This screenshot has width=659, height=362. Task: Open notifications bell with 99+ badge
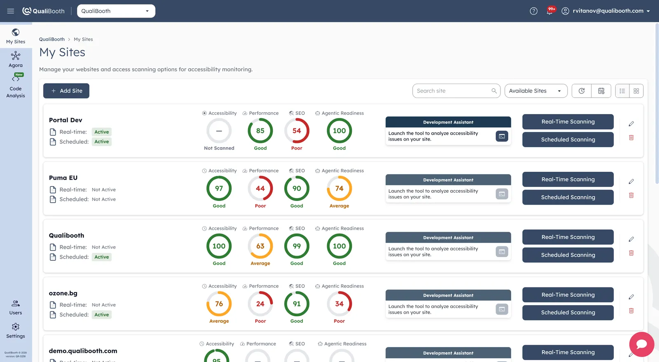[550, 11]
